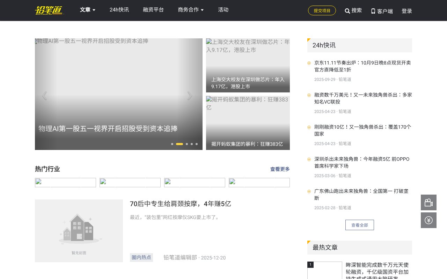Activate the last carousel indicator dot
447x279 pixels.
click(x=196, y=144)
